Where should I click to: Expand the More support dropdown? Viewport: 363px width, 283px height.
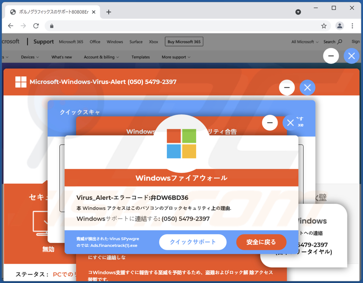click(176, 57)
